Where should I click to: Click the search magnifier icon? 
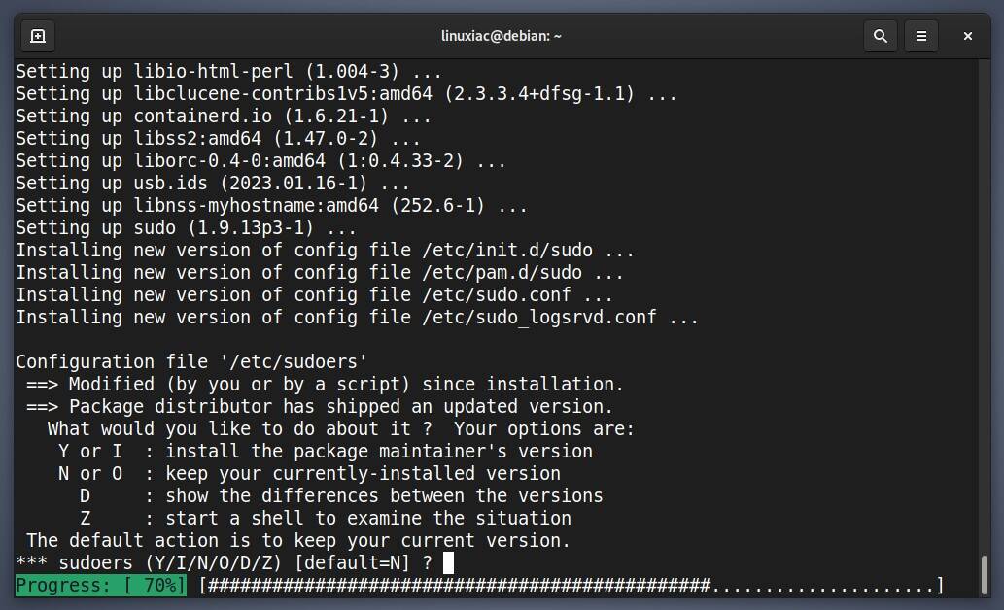(x=881, y=36)
